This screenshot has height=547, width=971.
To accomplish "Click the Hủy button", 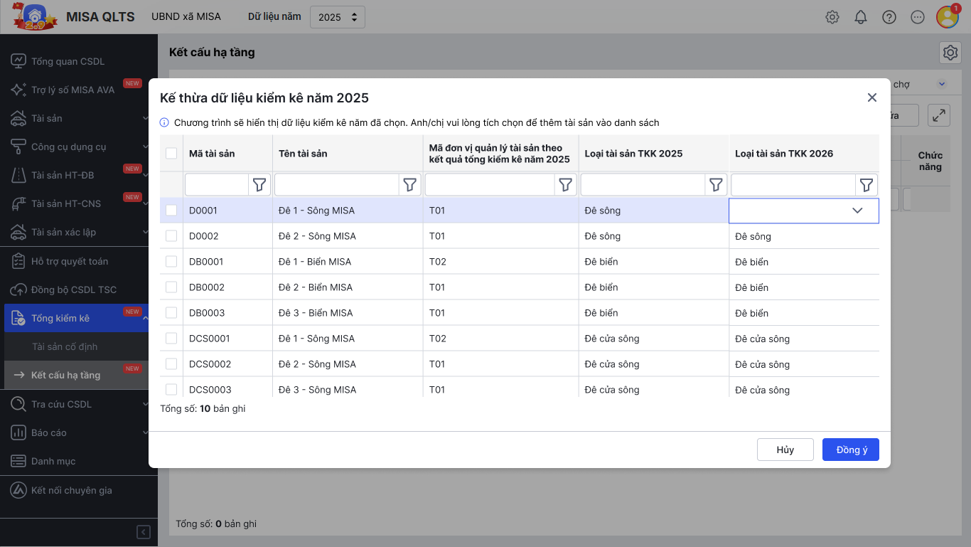I will coord(785,450).
